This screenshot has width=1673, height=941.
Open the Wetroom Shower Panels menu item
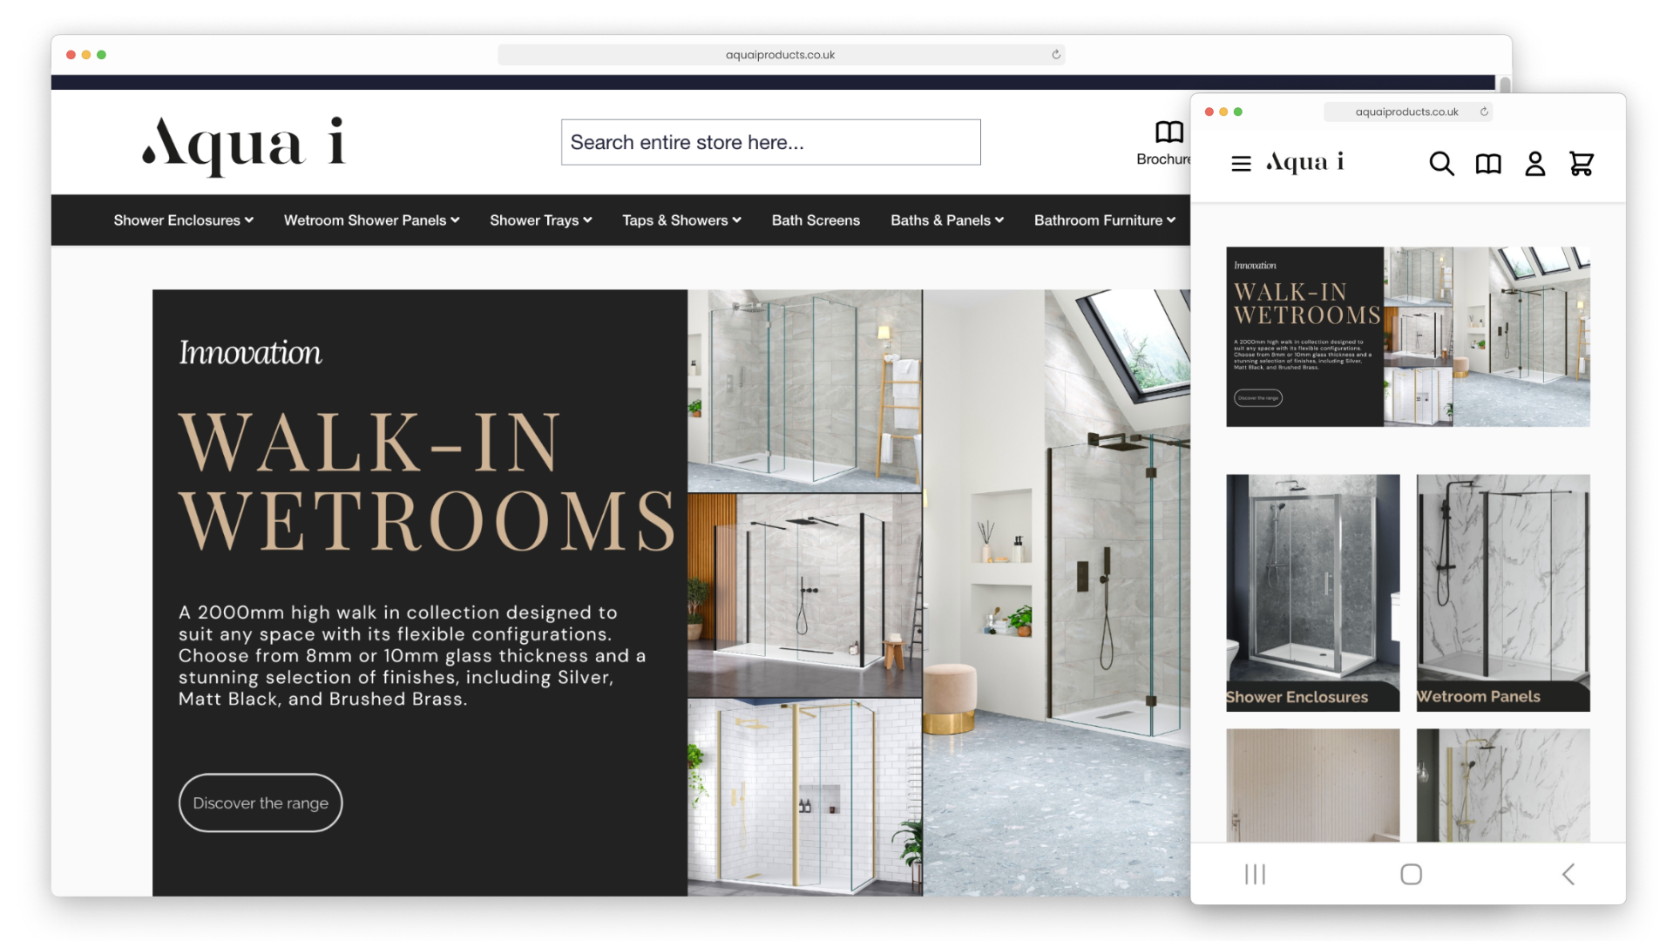click(370, 220)
